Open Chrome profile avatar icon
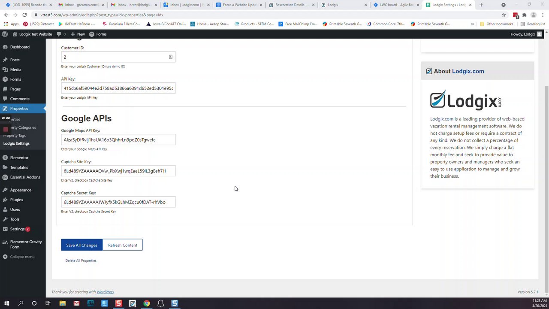549x309 pixels. (x=534, y=15)
